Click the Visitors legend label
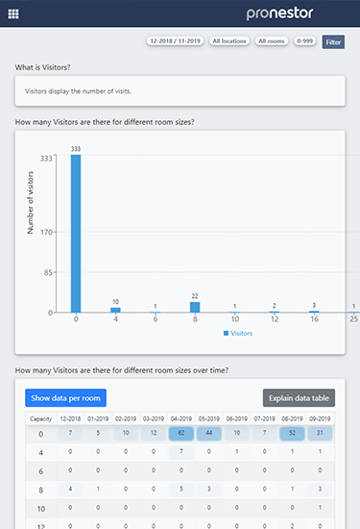 tap(242, 334)
